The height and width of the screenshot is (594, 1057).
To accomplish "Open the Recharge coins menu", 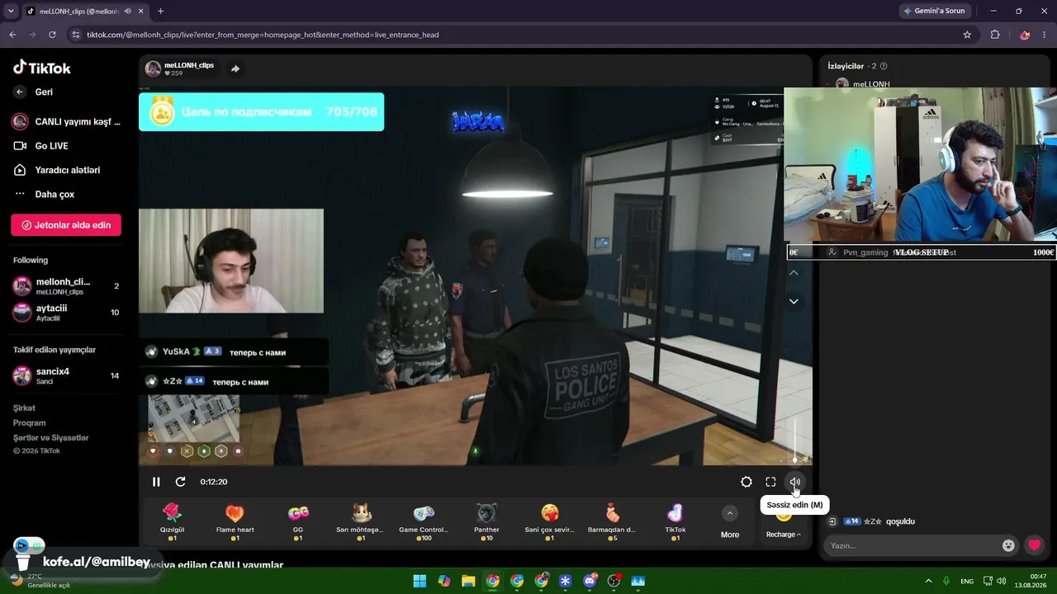I will pyautogui.click(x=784, y=535).
